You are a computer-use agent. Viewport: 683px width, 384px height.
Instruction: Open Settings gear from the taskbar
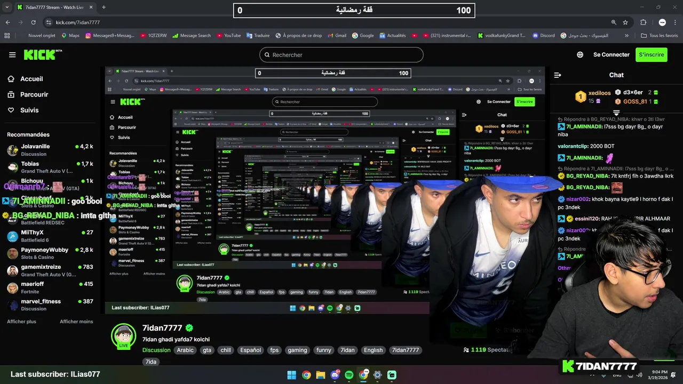point(378,375)
